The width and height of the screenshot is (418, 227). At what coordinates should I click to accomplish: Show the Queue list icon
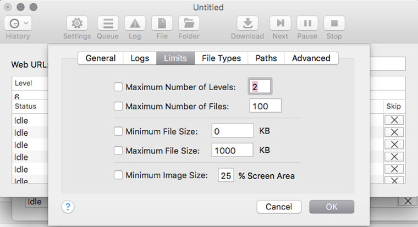point(108,24)
